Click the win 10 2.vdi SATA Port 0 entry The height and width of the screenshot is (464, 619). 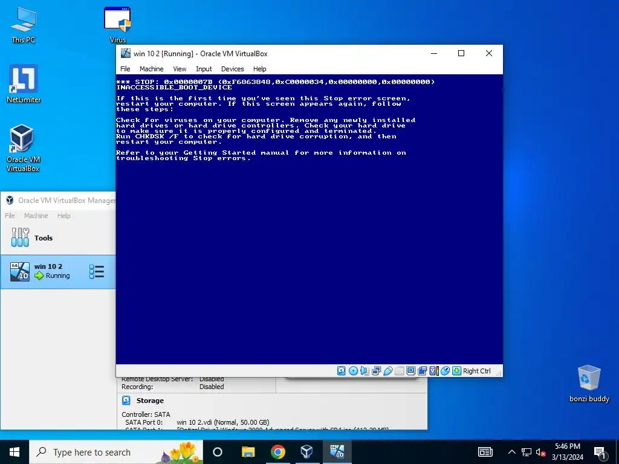click(223, 422)
